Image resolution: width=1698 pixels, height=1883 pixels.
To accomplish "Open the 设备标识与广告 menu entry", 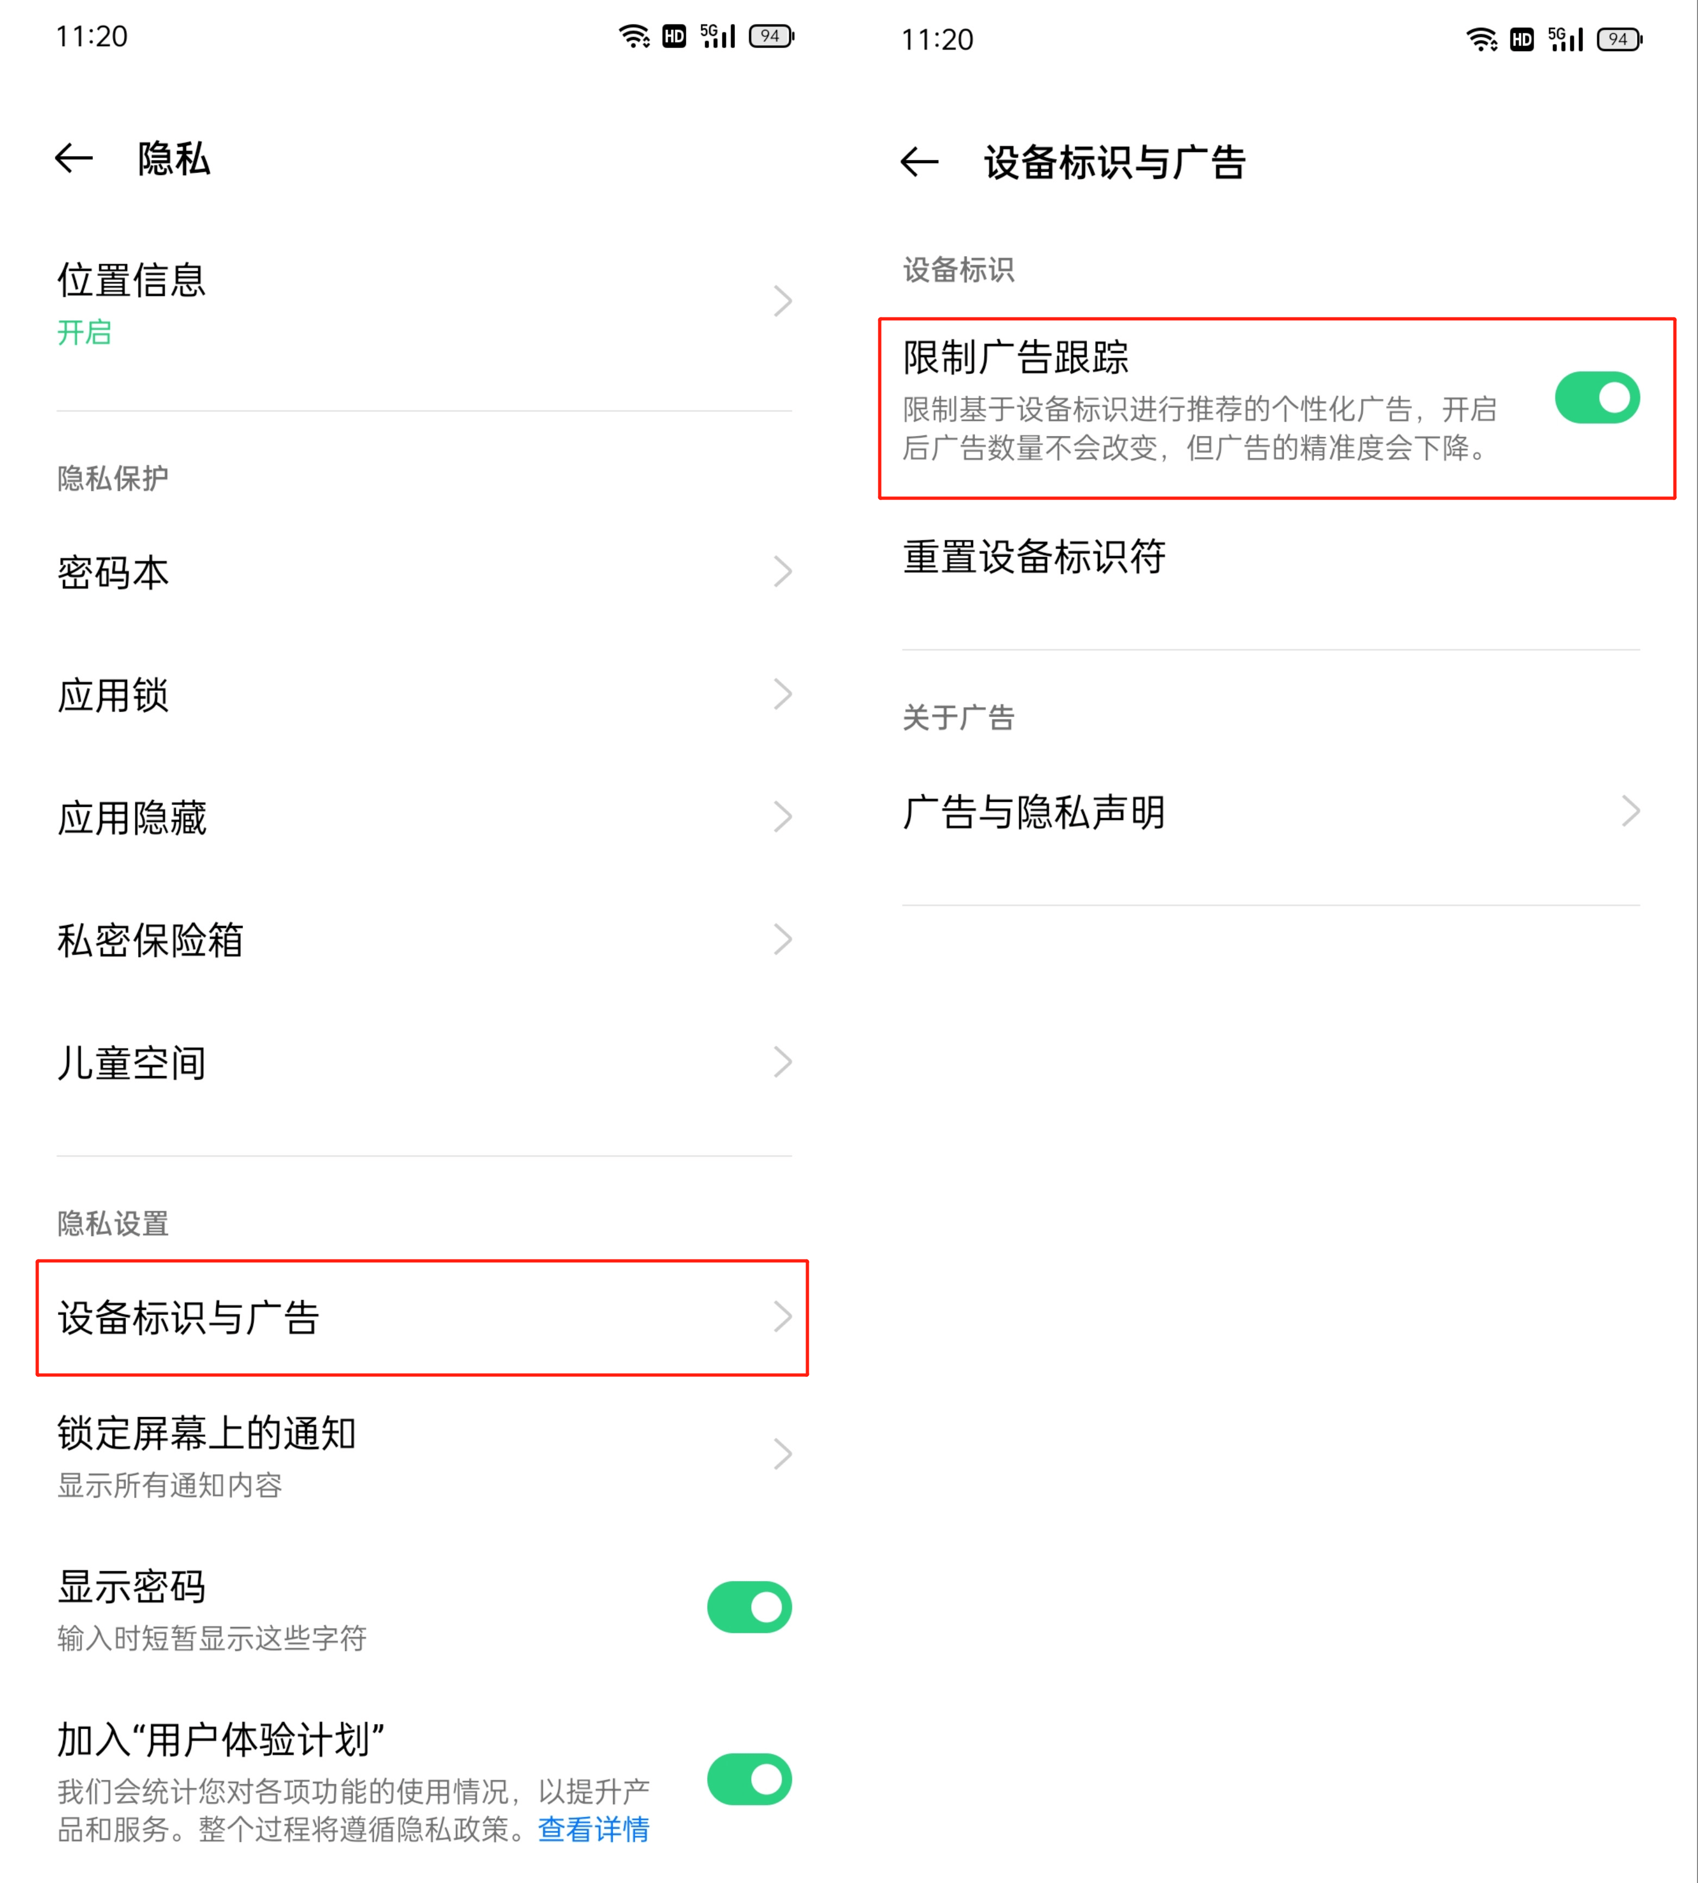I will point(422,1318).
